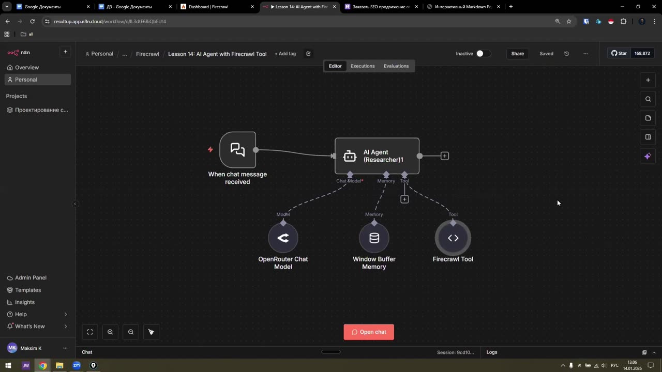Select the Firecrawl Tool node icon
This screenshot has height=372, width=662.
[453, 238]
